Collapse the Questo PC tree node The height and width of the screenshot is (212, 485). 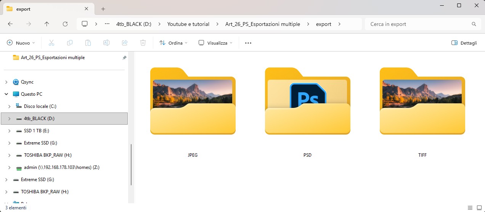coord(6,94)
